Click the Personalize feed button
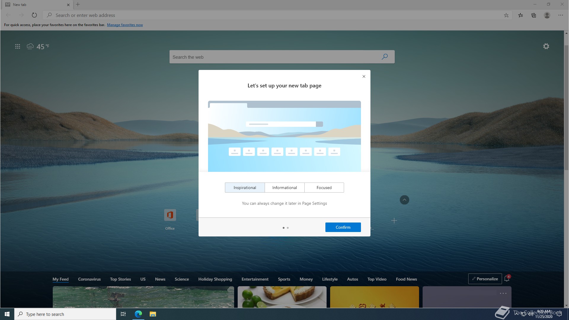This screenshot has width=569, height=320. tap(485, 279)
